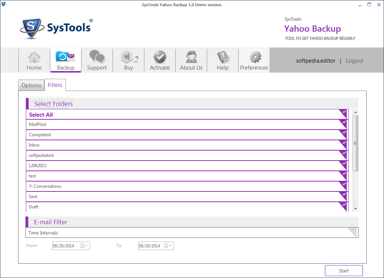Image resolution: width=384 pixels, height=278 pixels.
Task: Click the Logout link
Action: click(x=354, y=61)
